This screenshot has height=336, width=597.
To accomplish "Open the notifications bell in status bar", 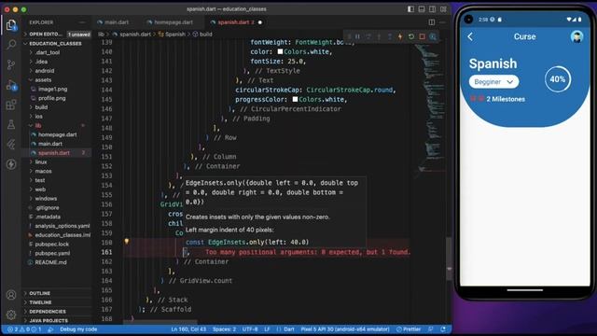I will [443, 329].
